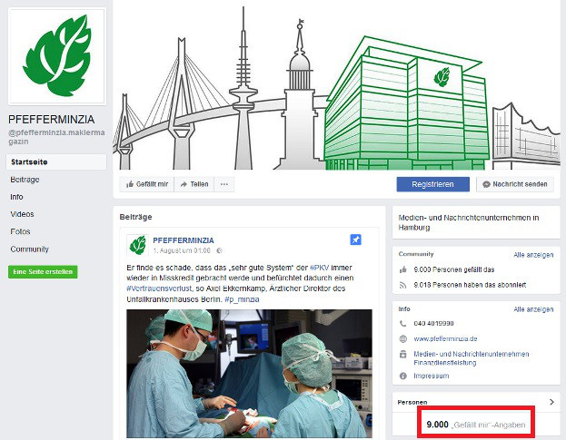The height and width of the screenshot is (440, 566).
Task: Click Alle anzeigen in the Community box
Action: click(x=533, y=255)
